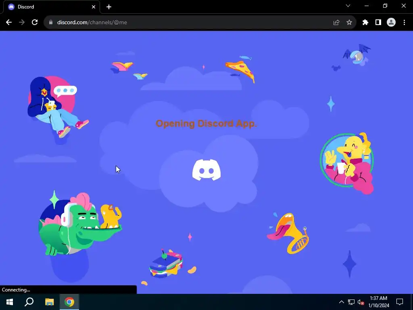Reload the Discord page
Viewport: 413px width, 310px height.
[35, 23]
